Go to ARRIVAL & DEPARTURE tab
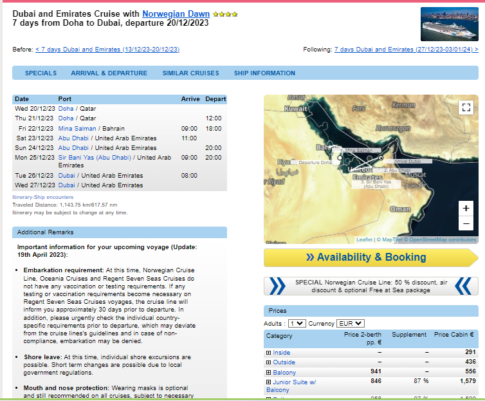 tap(109, 73)
